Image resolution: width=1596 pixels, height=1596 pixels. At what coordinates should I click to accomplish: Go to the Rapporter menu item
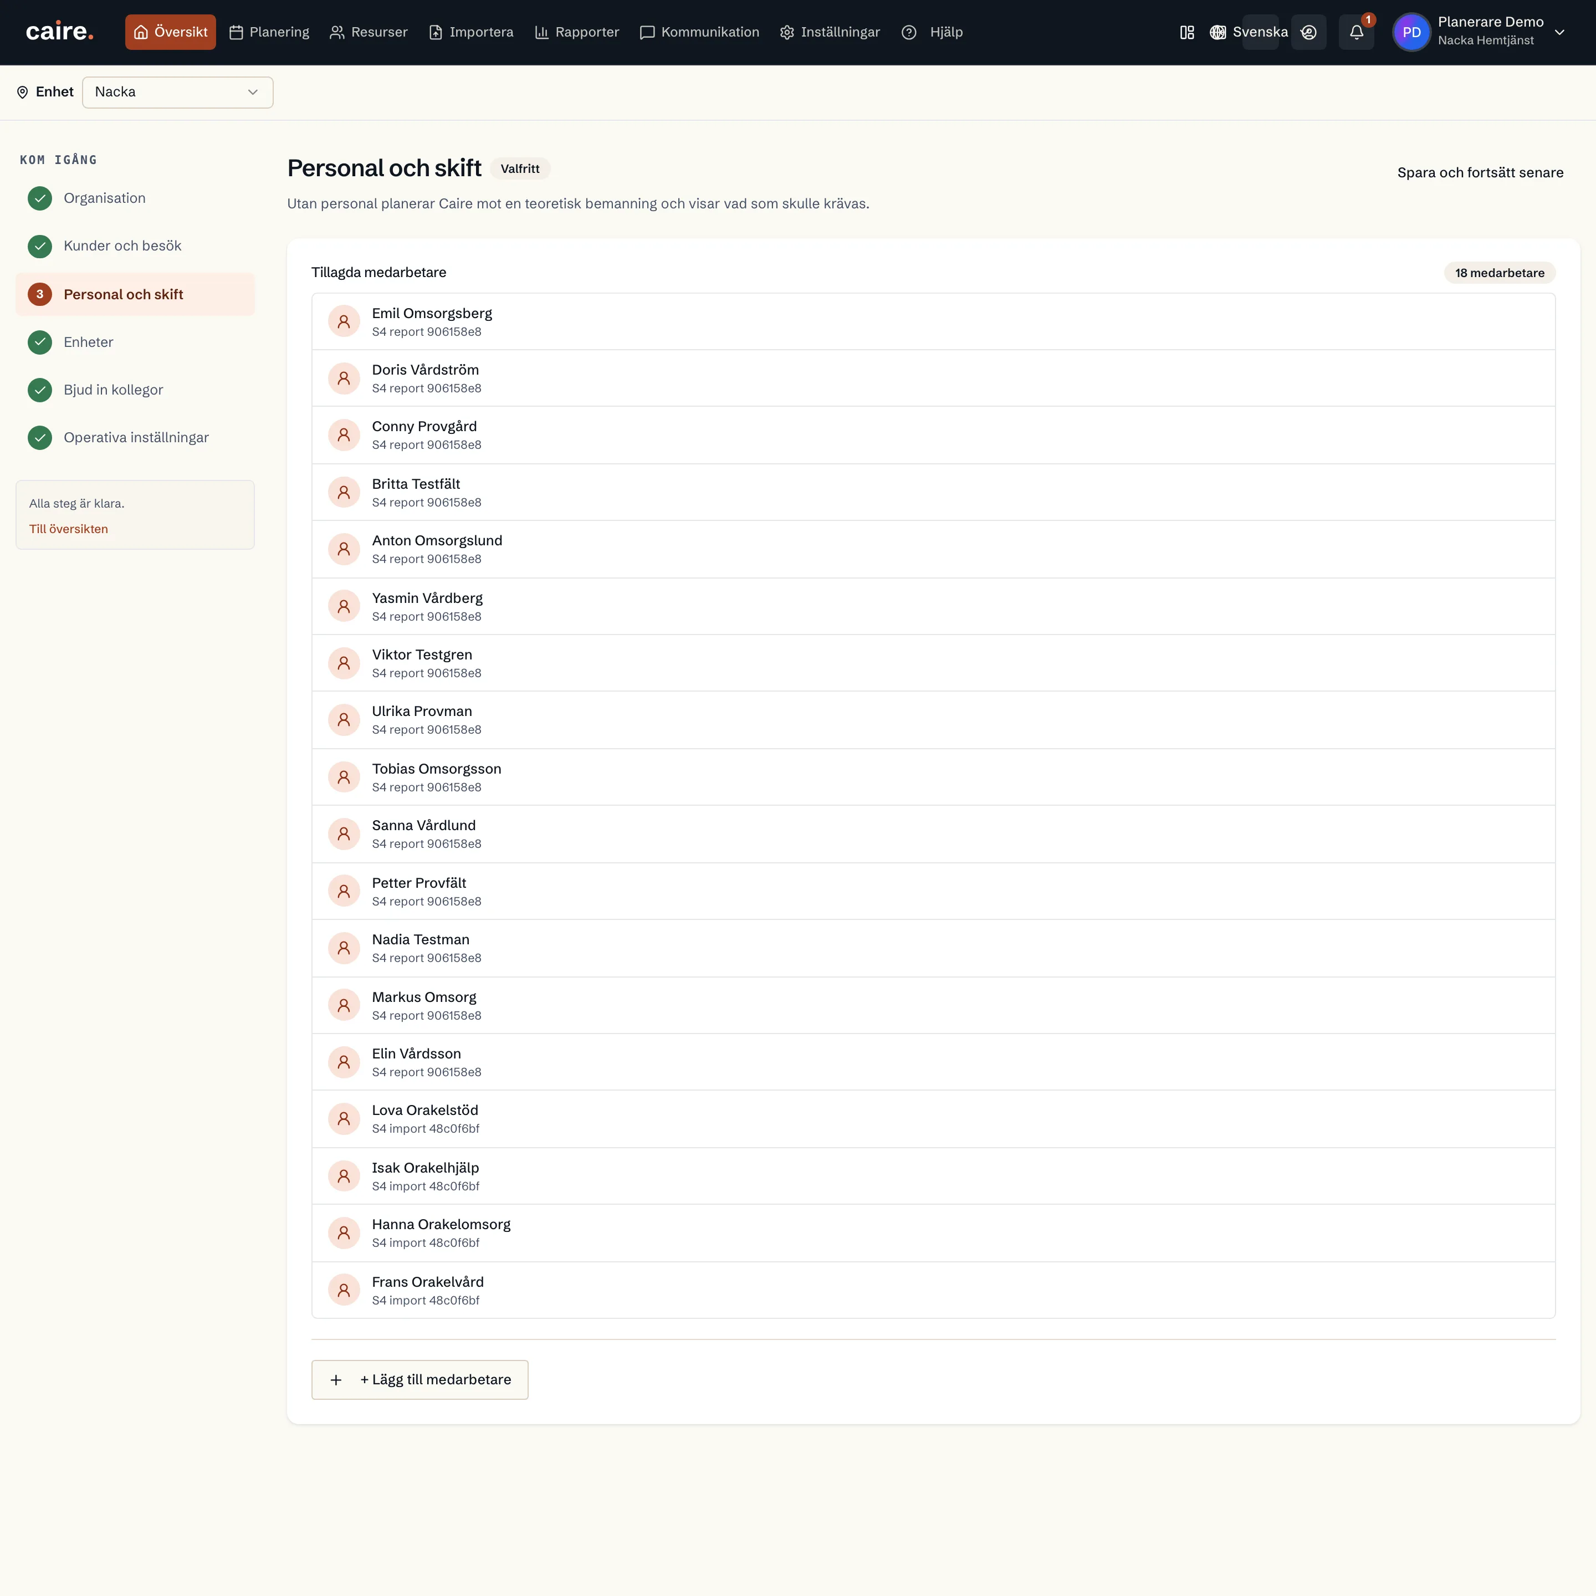[x=576, y=32]
